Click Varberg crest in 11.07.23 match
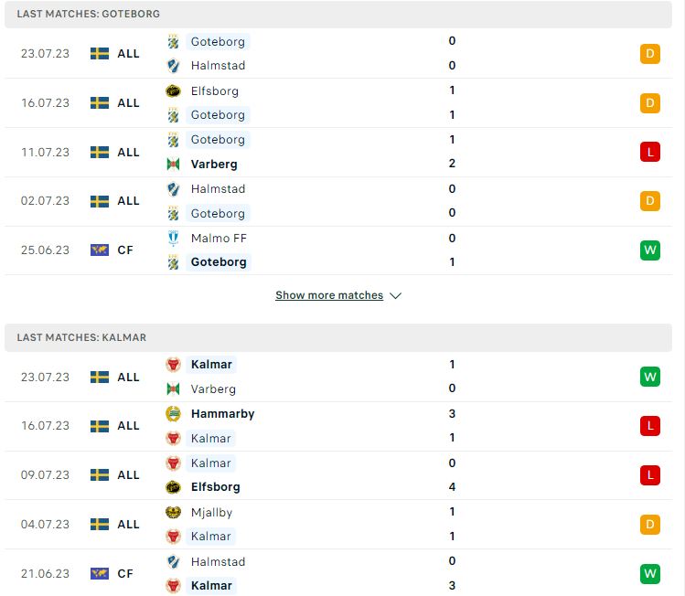This screenshot has height=596, width=685. click(x=173, y=165)
